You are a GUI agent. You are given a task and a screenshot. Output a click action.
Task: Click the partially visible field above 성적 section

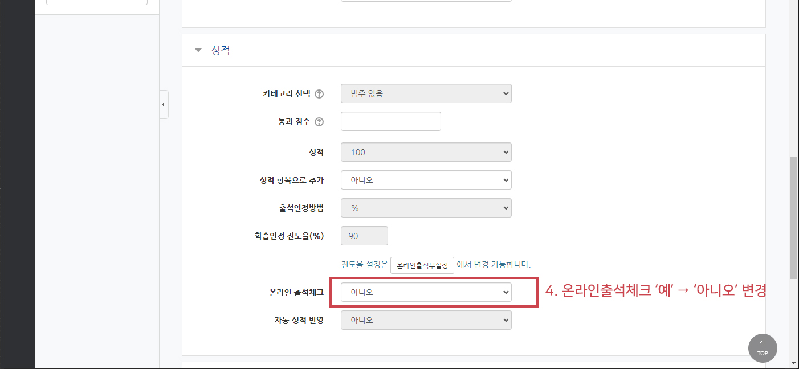(x=426, y=1)
